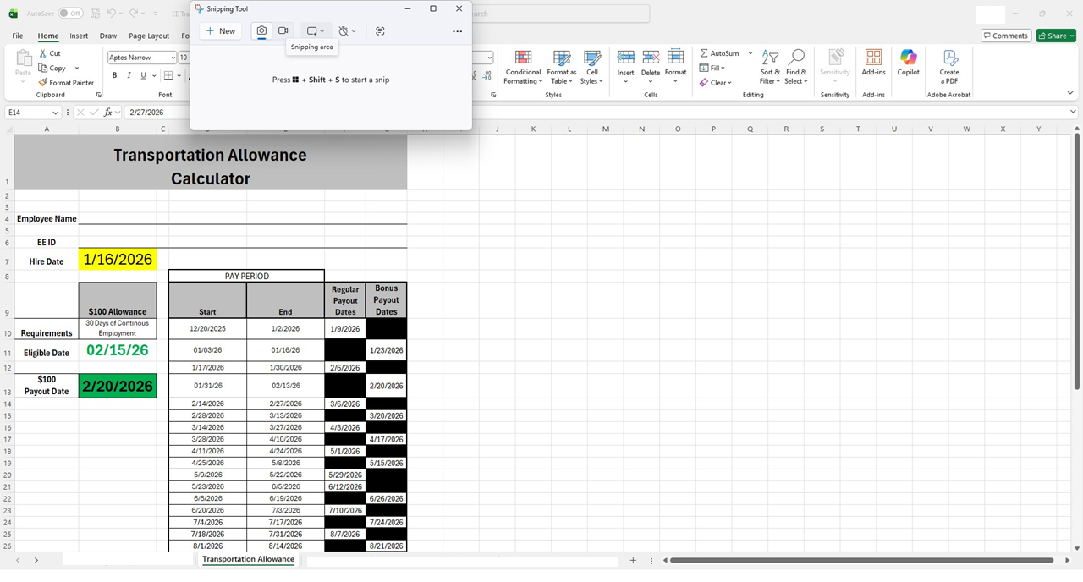This screenshot has height=582, width=1083.
Task: Open the Snipping area shape dropdown
Action: pyautogui.click(x=316, y=30)
